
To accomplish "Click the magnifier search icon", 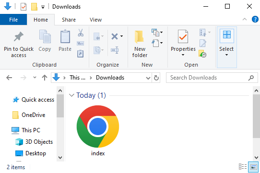I will coord(251,78).
